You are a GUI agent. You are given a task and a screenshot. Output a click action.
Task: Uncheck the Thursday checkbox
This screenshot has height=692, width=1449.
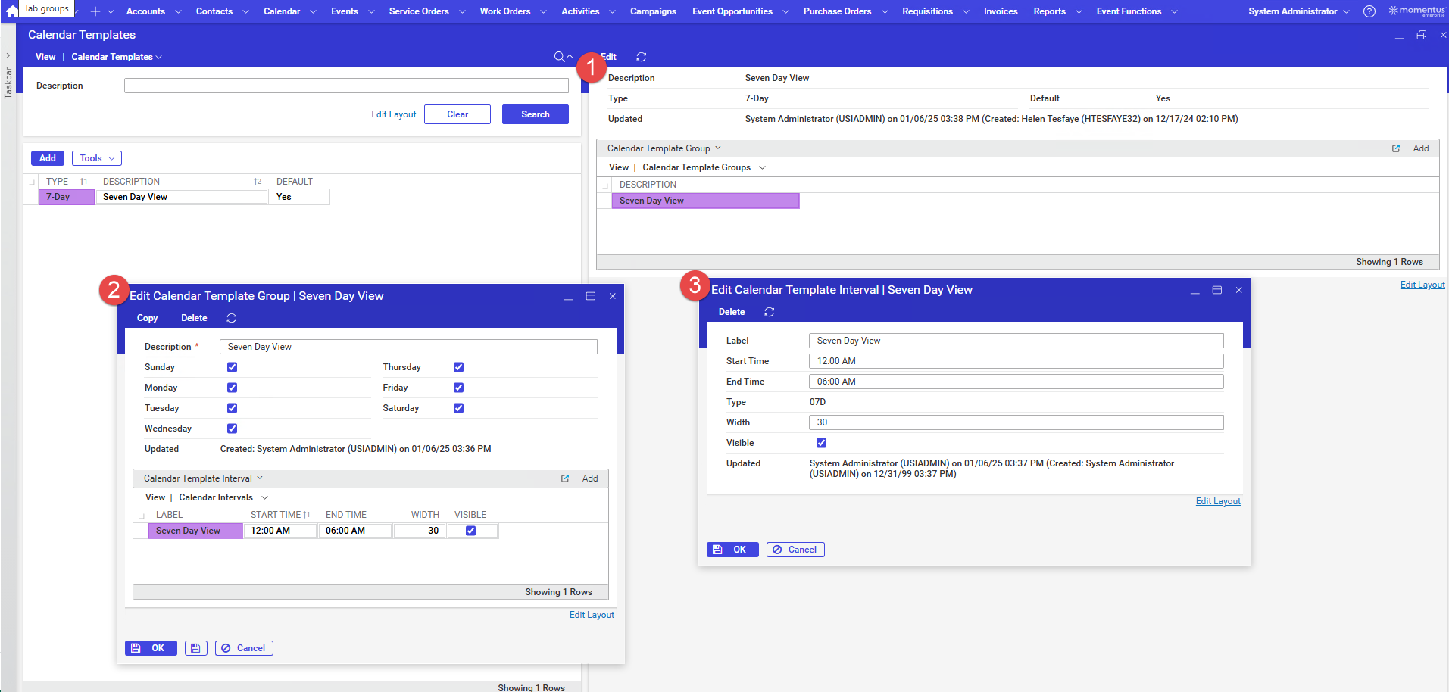click(x=458, y=367)
